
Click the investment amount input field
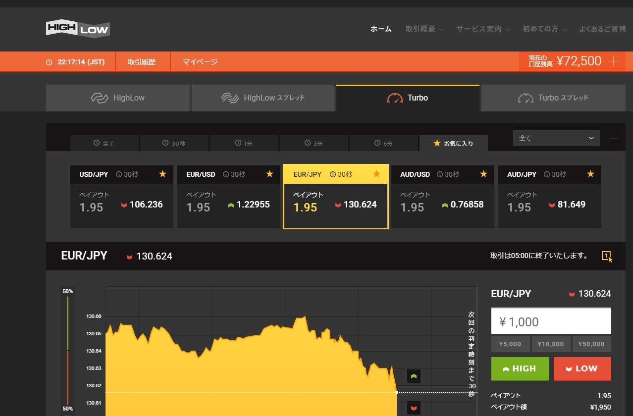(x=551, y=321)
